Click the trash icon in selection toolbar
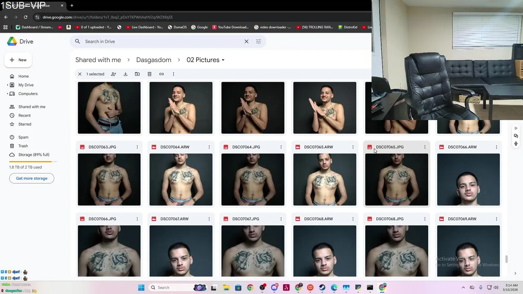Image resolution: width=523 pixels, height=294 pixels. click(x=150, y=74)
